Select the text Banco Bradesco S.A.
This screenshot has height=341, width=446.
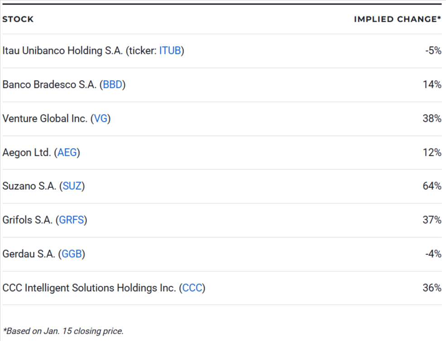pos(49,85)
